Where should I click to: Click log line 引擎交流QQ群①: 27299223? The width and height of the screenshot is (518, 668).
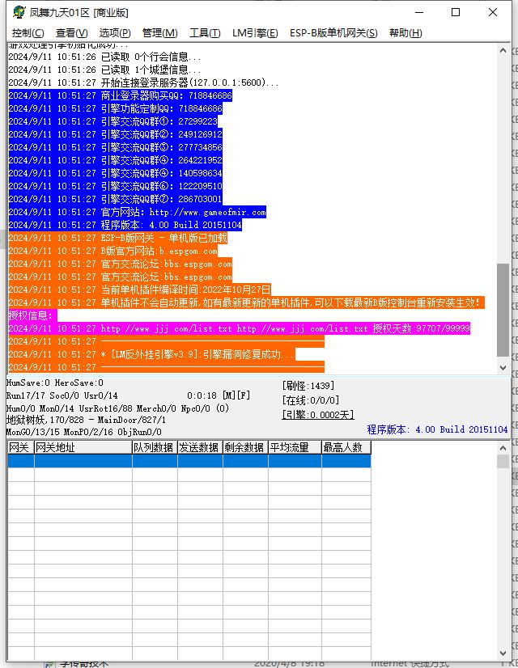pos(113,121)
